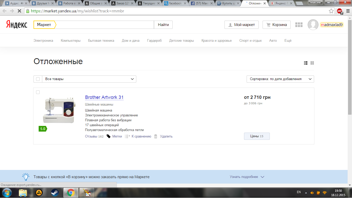The width and height of the screenshot is (352, 198).
Task: Open the Paint app in taskbar
Action: point(87,193)
